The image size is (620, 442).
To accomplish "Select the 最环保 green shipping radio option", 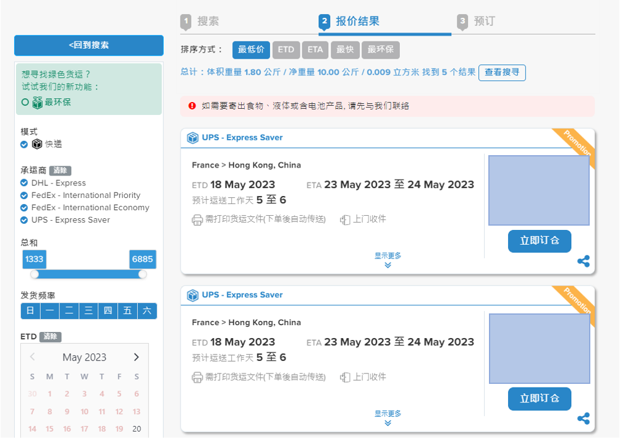I will point(25,103).
